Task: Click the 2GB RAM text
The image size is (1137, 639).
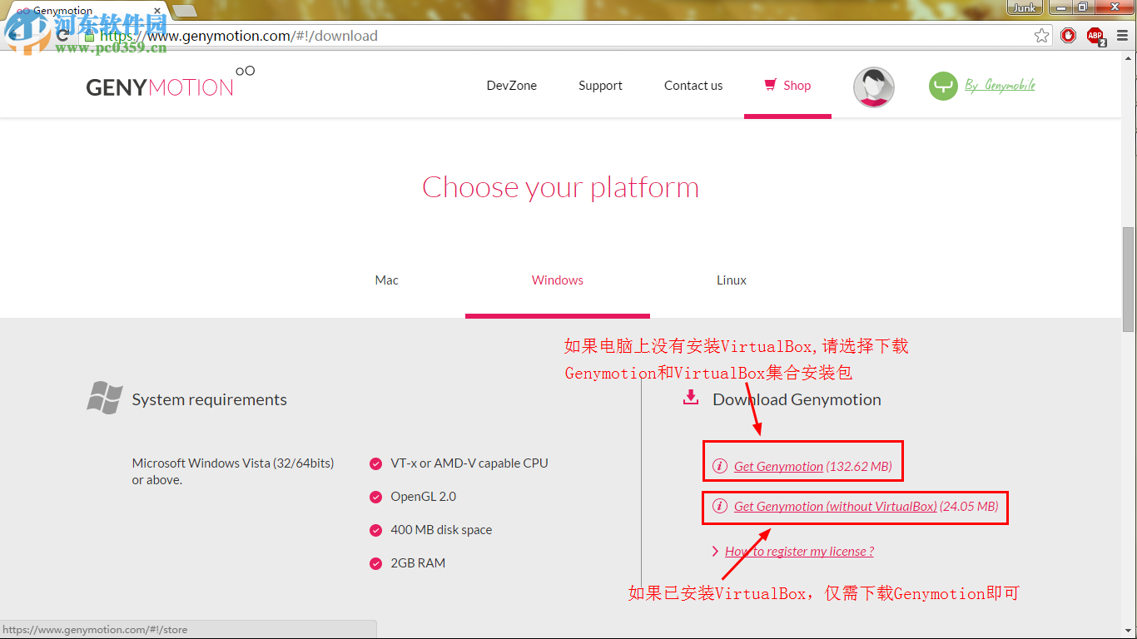Action: 418,563
